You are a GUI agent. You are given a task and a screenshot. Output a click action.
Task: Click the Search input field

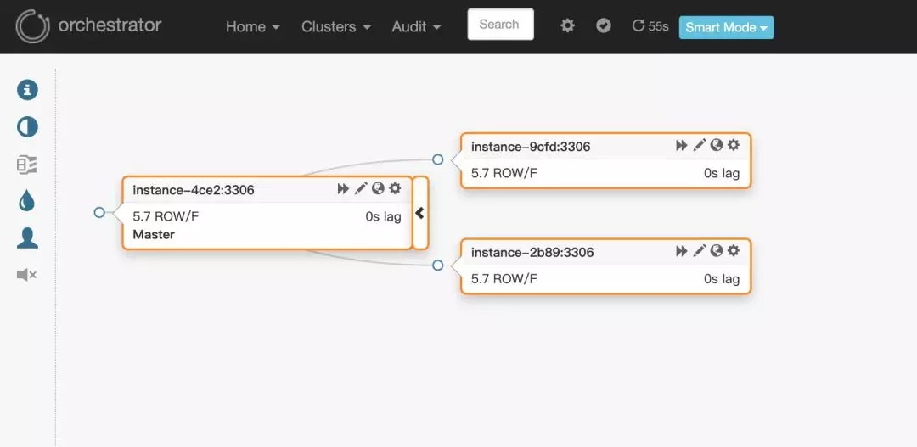click(500, 25)
